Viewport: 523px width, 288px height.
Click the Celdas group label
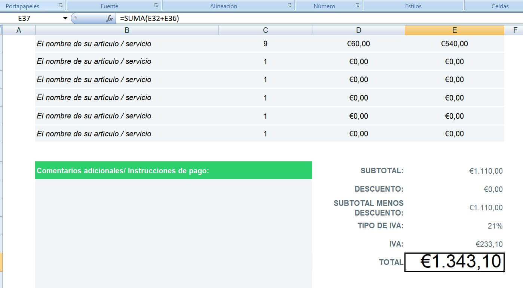click(x=500, y=6)
